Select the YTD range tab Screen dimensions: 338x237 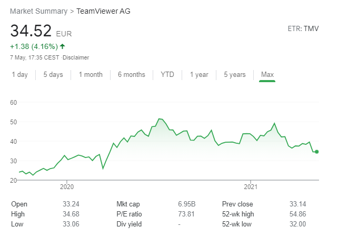click(x=167, y=75)
